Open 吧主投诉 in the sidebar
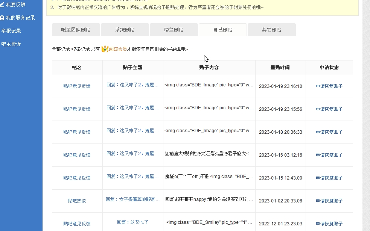This screenshot has height=231, width=370. coord(11,44)
